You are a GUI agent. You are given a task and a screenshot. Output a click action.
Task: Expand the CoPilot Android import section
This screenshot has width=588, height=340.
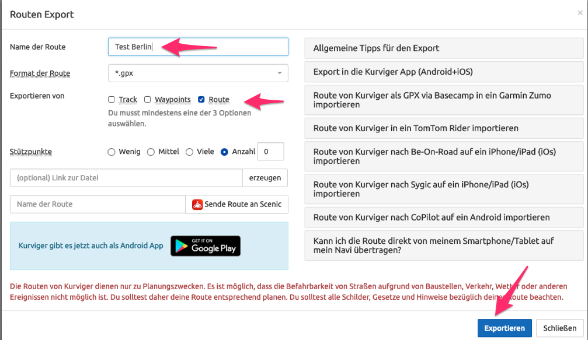pyautogui.click(x=444, y=217)
